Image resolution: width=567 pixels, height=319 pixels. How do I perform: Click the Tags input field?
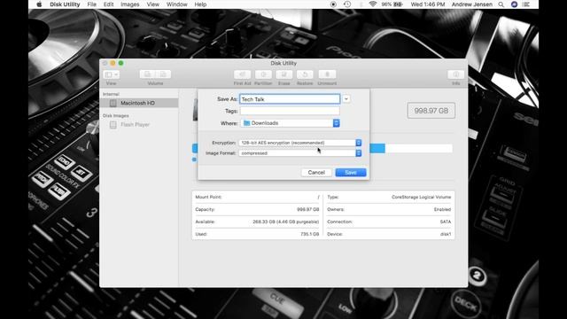(x=290, y=111)
